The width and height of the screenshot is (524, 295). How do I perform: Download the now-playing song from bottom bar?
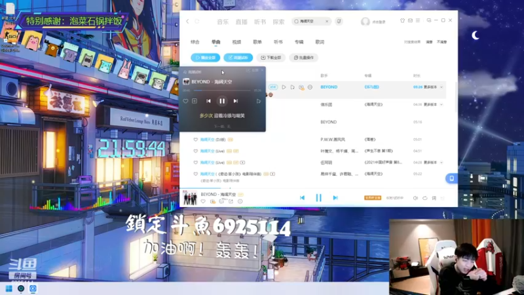[212, 201]
